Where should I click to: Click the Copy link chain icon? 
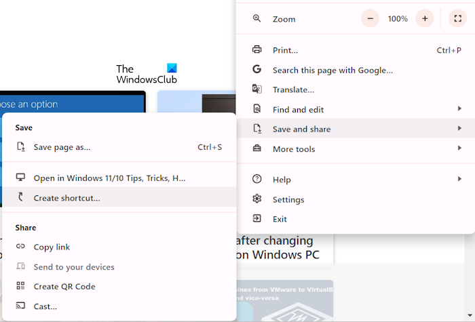click(20, 247)
